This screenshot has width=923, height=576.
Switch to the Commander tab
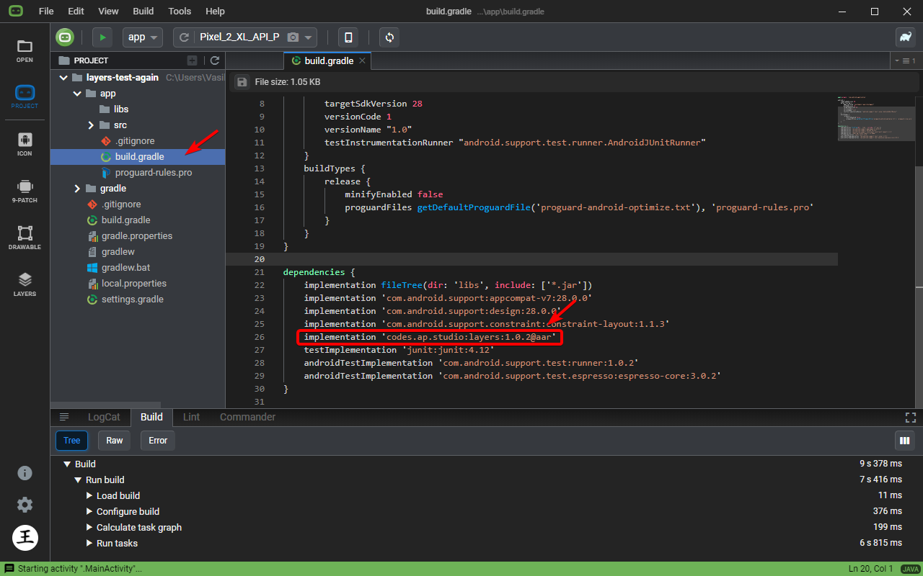[x=247, y=417]
